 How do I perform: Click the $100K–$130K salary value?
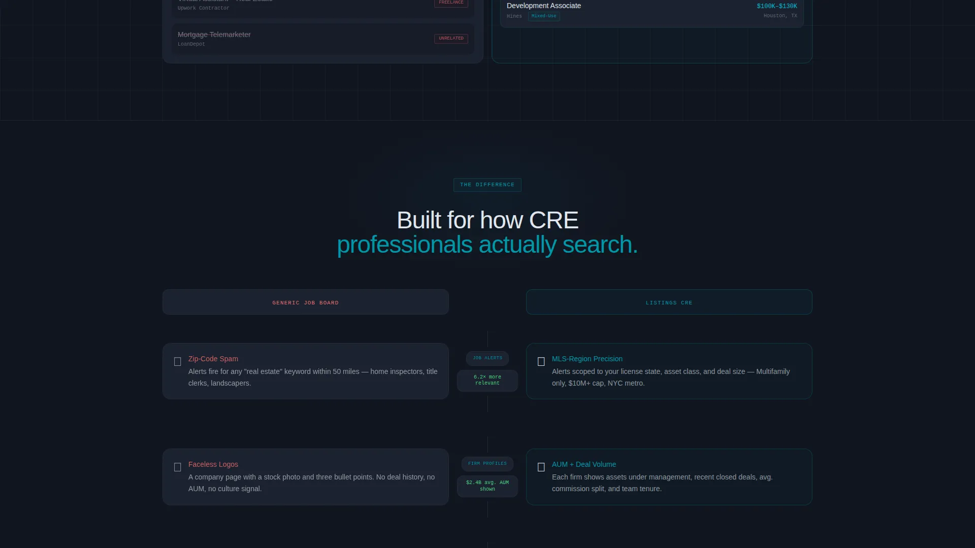coord(777,6)
